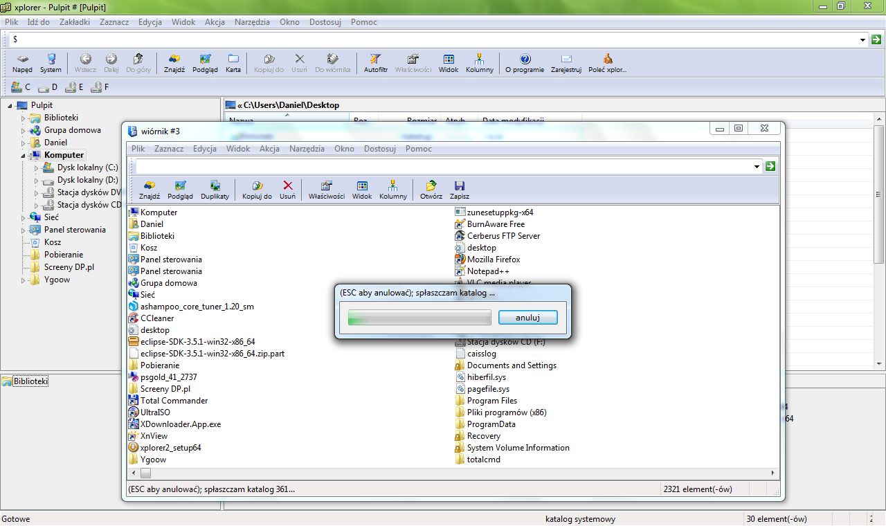This screenshot has height=526, width=886.
Task: Click Właściwości in the wiórnik toolbar
Action: [x=327, y=190]
